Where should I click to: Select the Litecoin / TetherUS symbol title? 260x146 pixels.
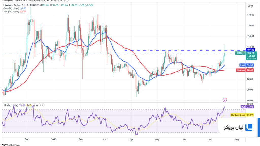click(13, 5)
